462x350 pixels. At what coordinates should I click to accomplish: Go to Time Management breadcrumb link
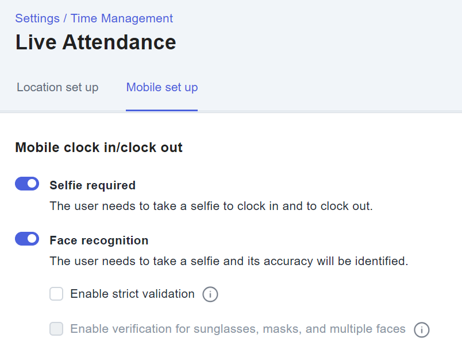[x=122, y=18]
